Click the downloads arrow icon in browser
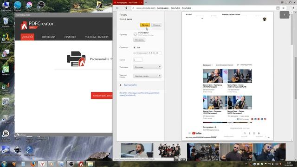The height and width of the screenshot is (167, 297). 293,8
